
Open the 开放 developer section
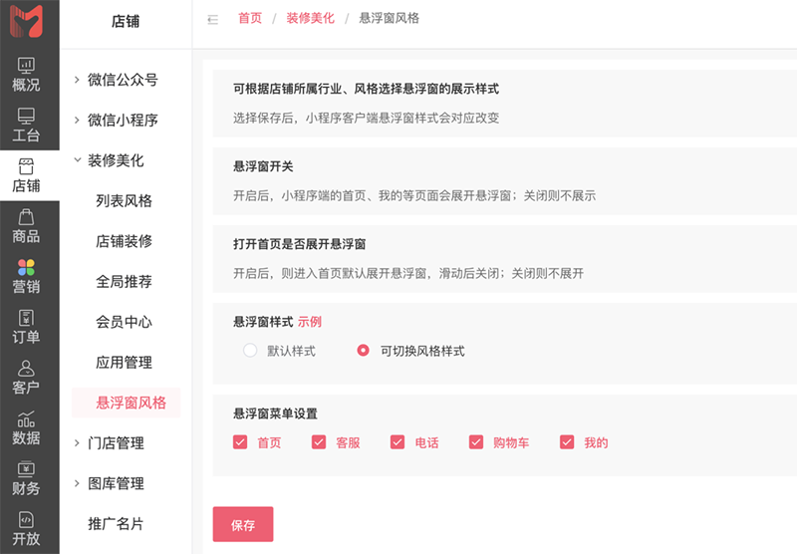26,528
